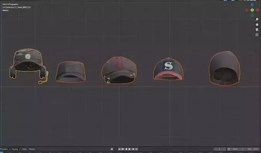Click the current frame number field

pos(220,149)
